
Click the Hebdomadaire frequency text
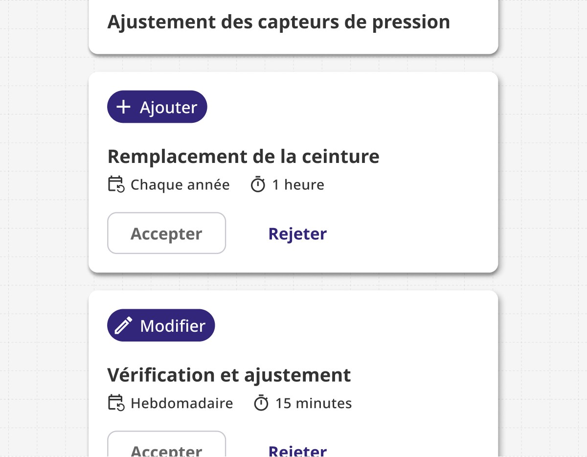182,403
